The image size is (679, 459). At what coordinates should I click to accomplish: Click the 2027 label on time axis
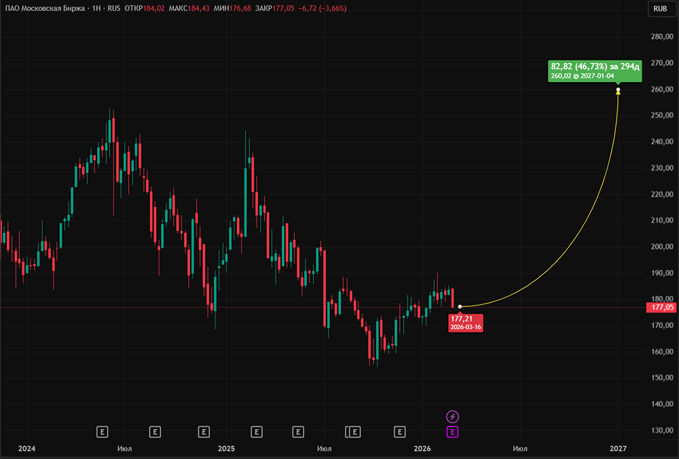click(x=618, y=449)
